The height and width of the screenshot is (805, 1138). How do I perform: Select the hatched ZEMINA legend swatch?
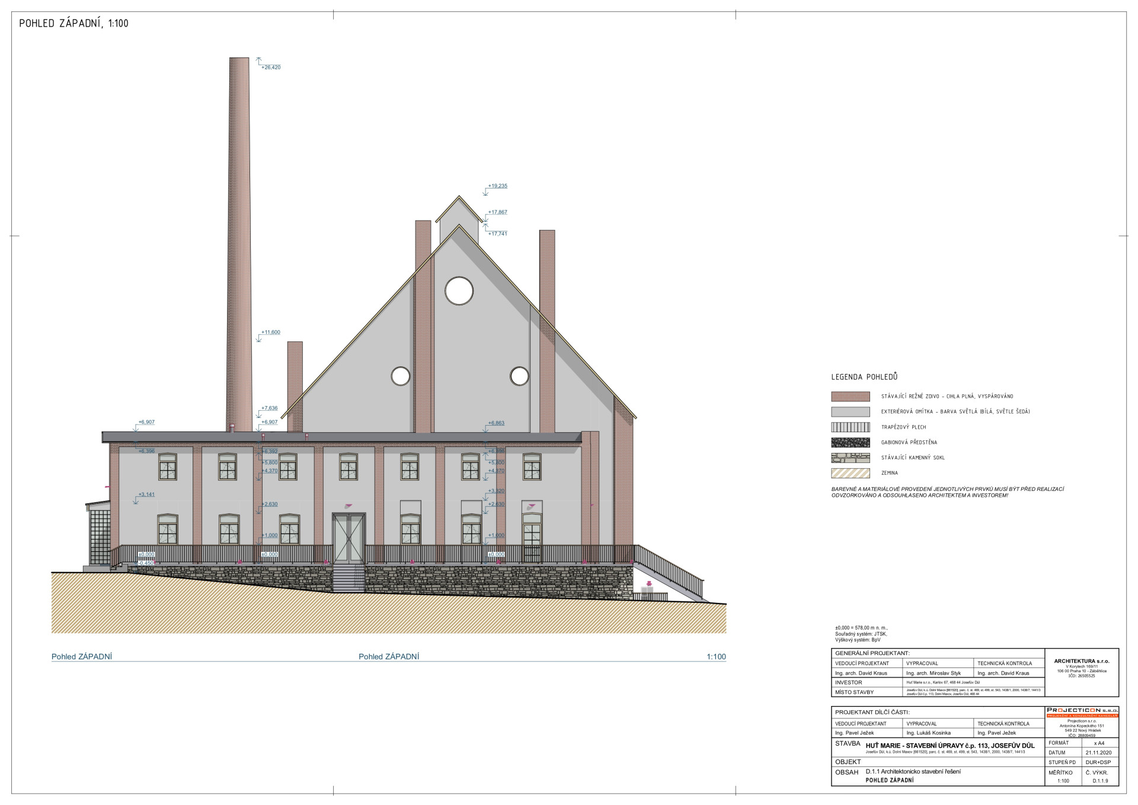tap(851, 474)
